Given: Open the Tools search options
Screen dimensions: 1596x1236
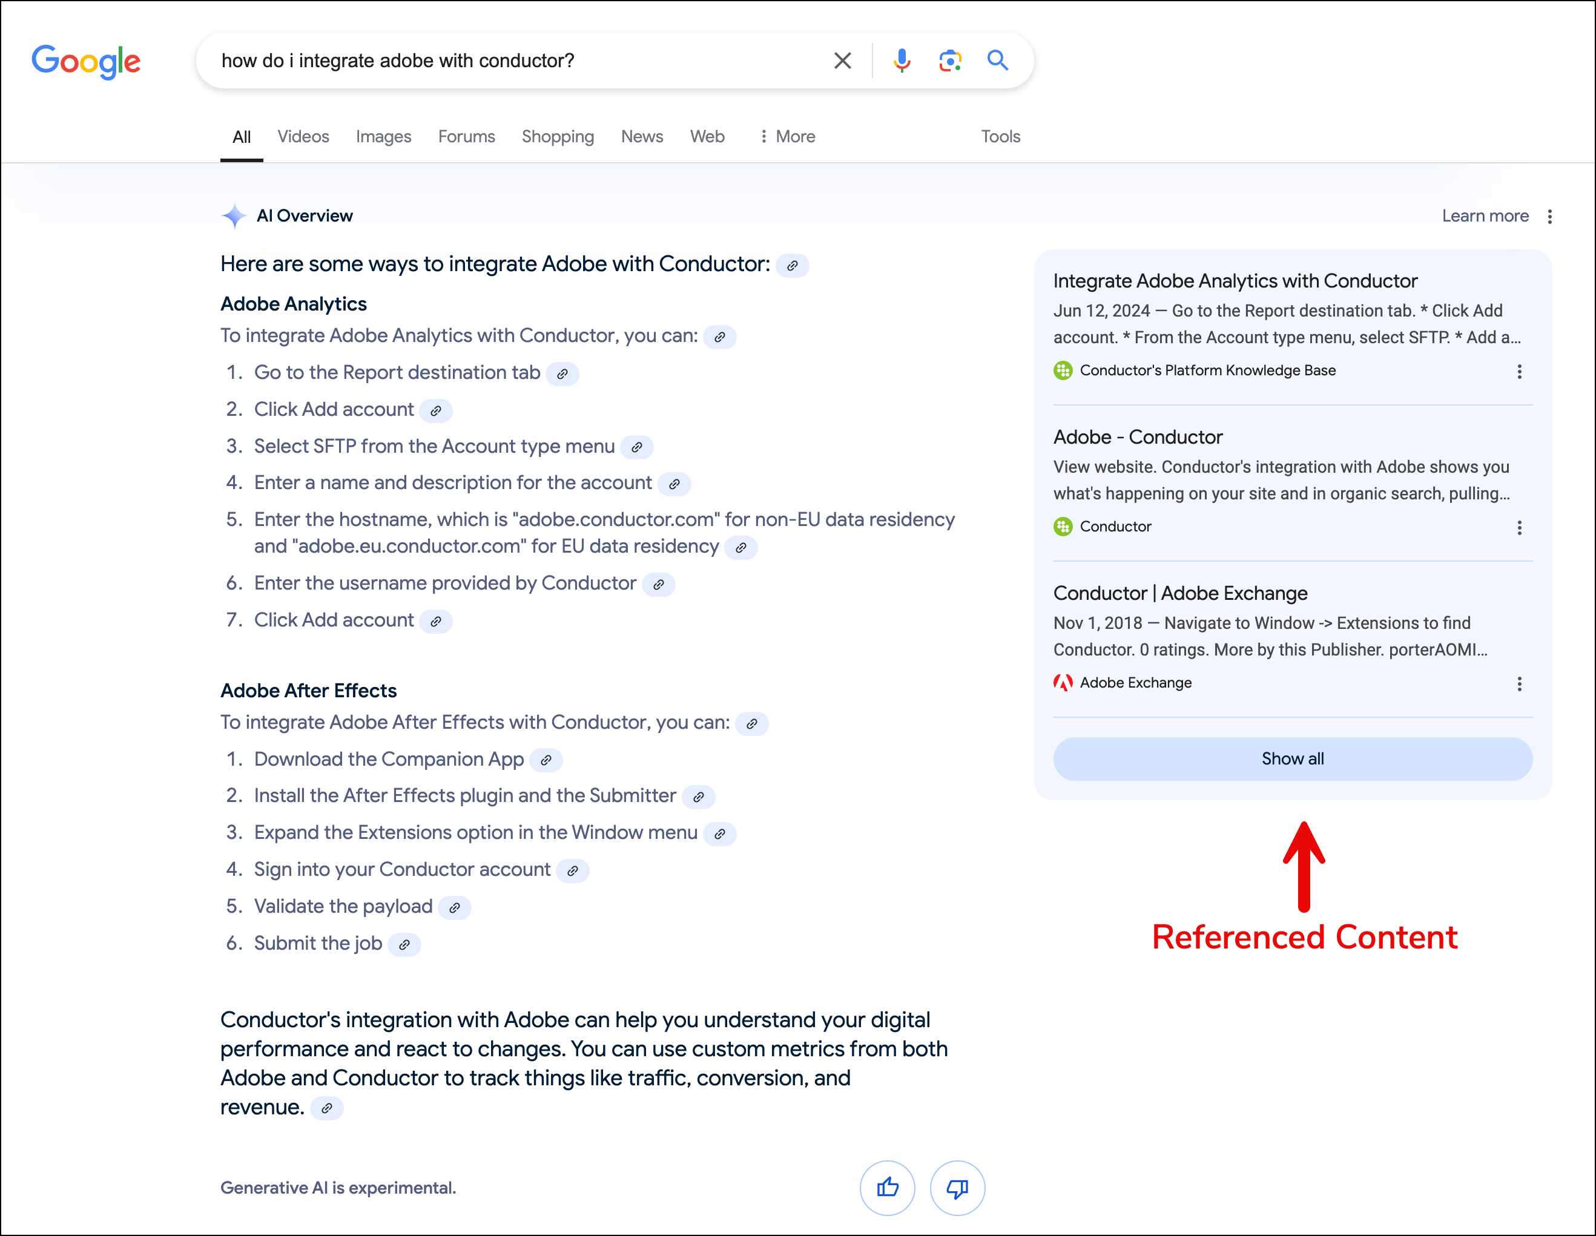Looking at the screenshot, I should point(1000,137).
